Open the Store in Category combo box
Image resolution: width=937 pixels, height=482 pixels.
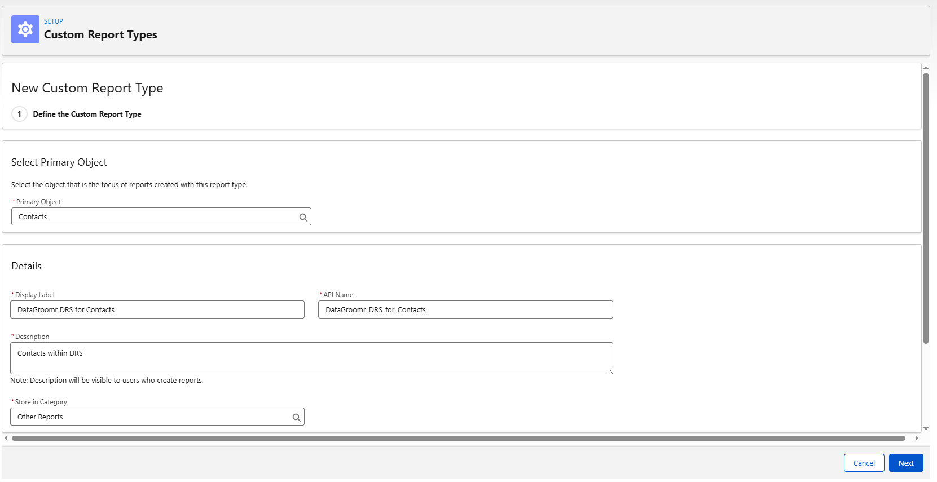pos(157,417)
